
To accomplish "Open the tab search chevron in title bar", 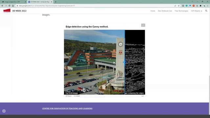I will (192, 2).
